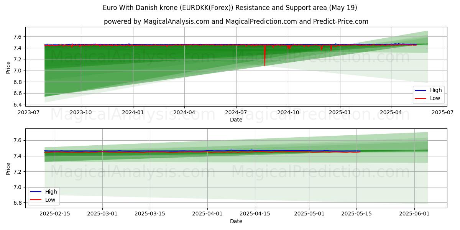The width and height of the screenshot is (460, 230).
Task: Click the 2025-06-01 date tick label
Action: pyautogui.click(x=414, y=214)
